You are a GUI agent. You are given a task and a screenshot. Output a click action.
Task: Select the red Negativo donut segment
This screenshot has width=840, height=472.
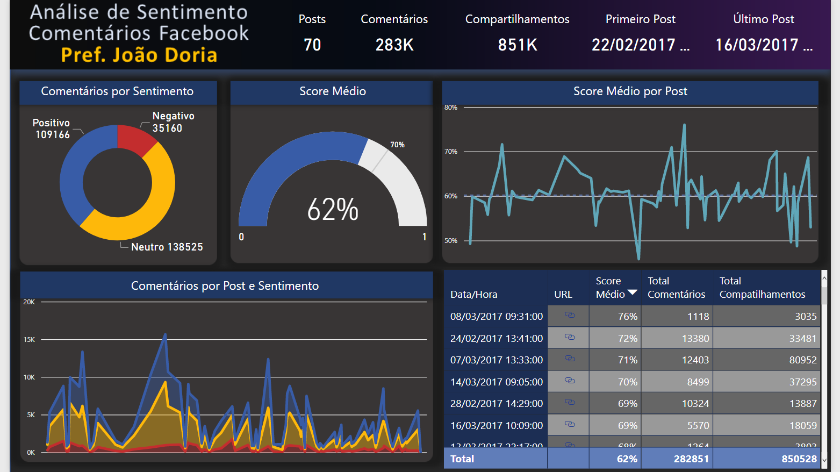[134, 138]
